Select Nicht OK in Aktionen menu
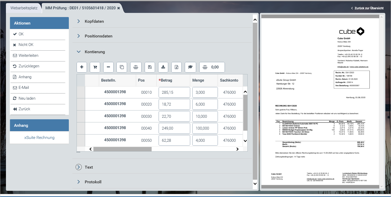The height and width of the screenshot is (197, 391). (x=26, y=45)
